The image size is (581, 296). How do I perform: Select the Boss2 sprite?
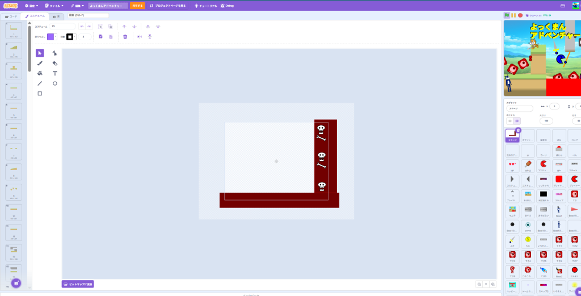[x=559, y=271]
